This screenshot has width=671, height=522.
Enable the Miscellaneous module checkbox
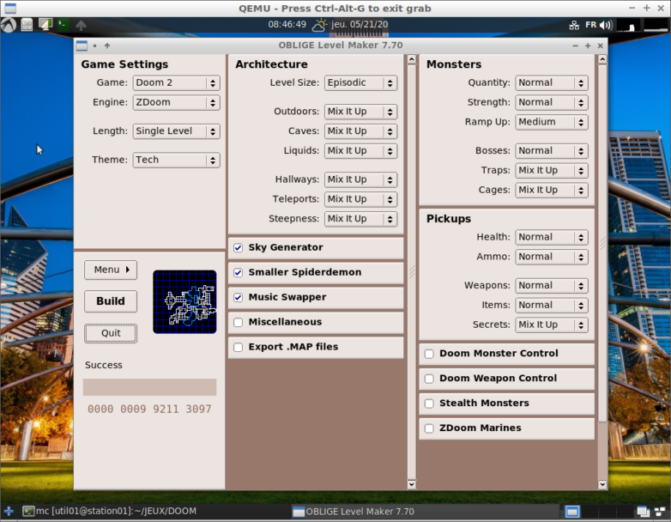pos(239,322)
